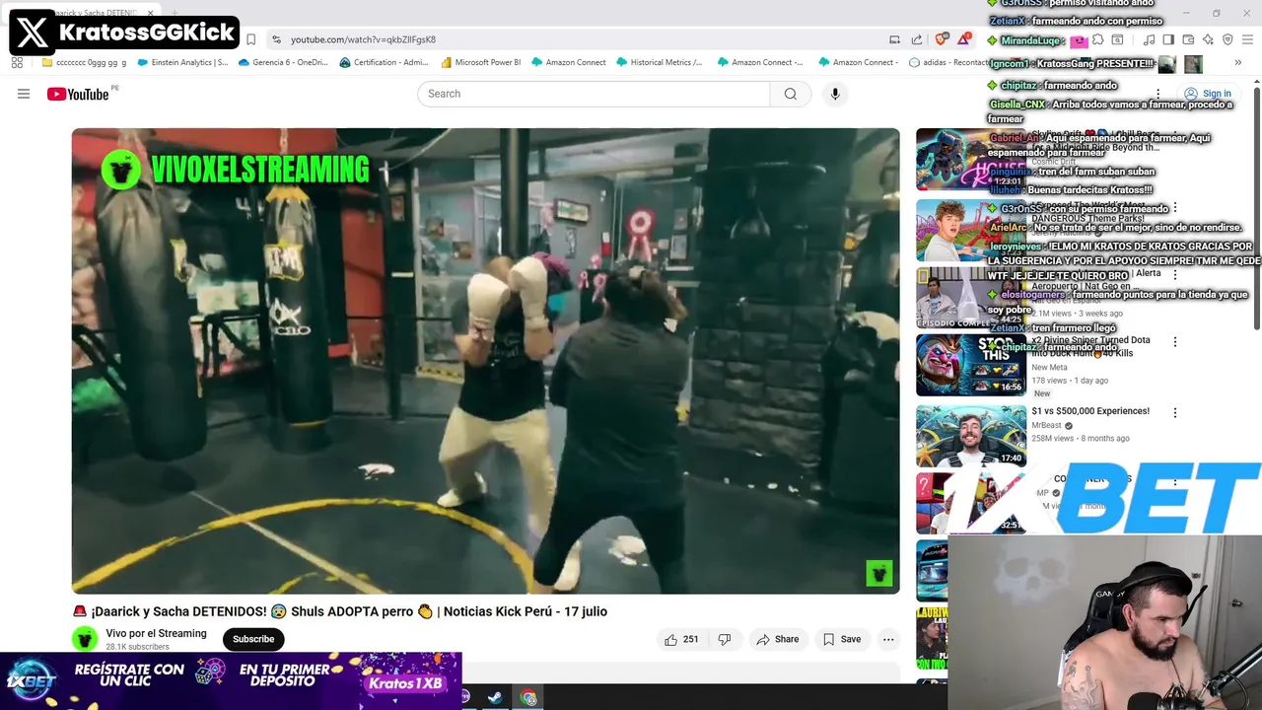Subscribe to the channel
The width and height of the screenshot is (1262, 710).
253,639
